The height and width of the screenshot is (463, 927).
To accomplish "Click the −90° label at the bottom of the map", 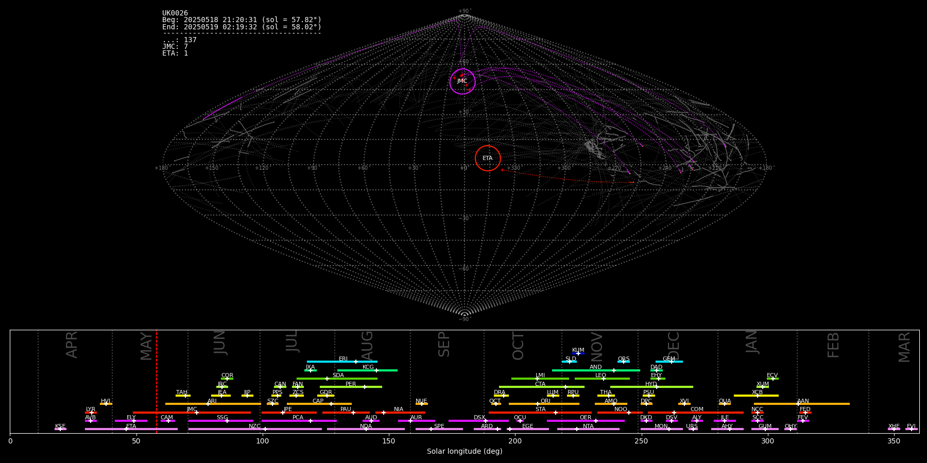I will tap(464, 319).
